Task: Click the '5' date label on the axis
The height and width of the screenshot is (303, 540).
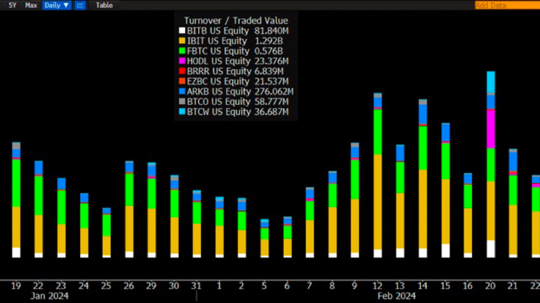Action: point(264,286)
